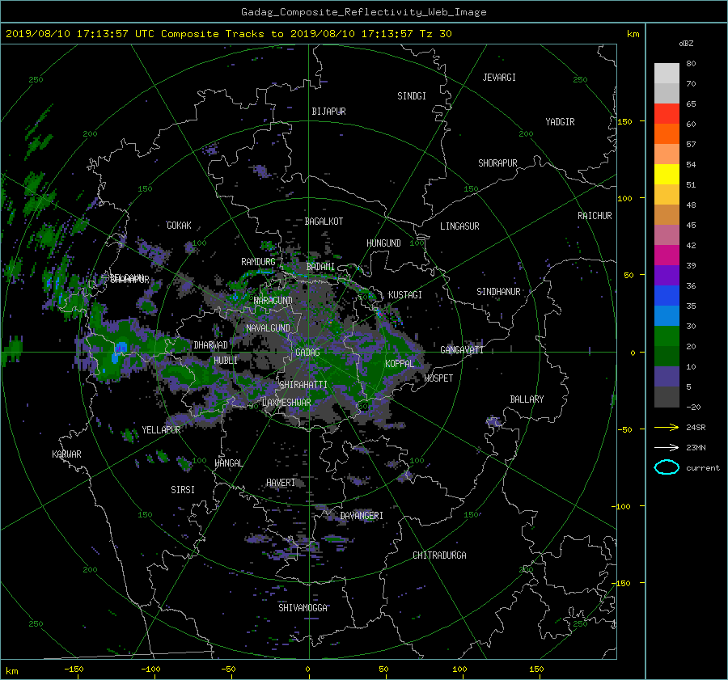Click the KARWAR city label
The height and width of the screenshot is (680, 728).
pyautogui.click(x=66, y=454)
